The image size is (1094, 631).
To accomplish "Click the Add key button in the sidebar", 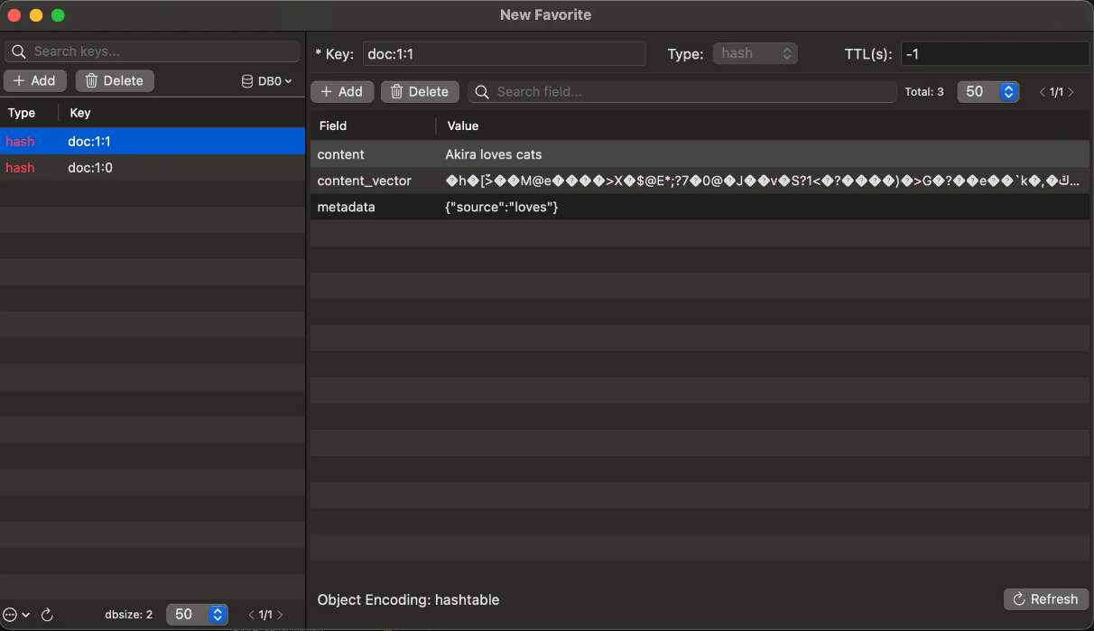I will [x=35, y=80].
